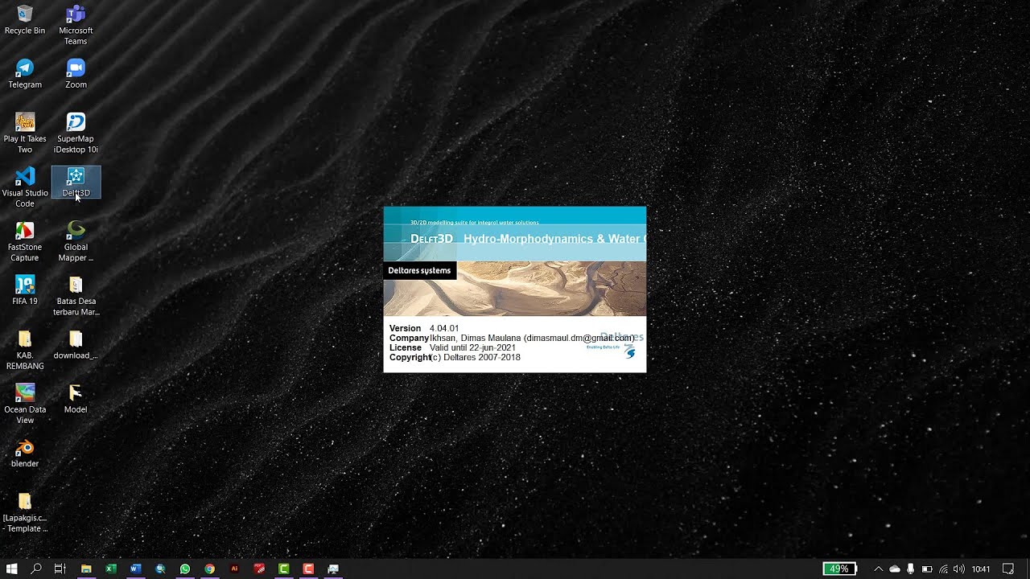
Task: Select the download_ folder icon
Action: [x=76, y=344]
